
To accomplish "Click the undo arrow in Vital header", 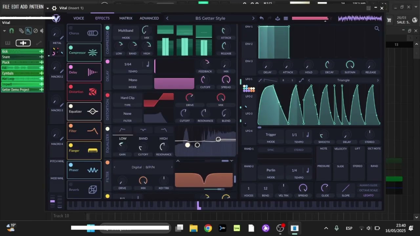I will click(x=262, y=18).
